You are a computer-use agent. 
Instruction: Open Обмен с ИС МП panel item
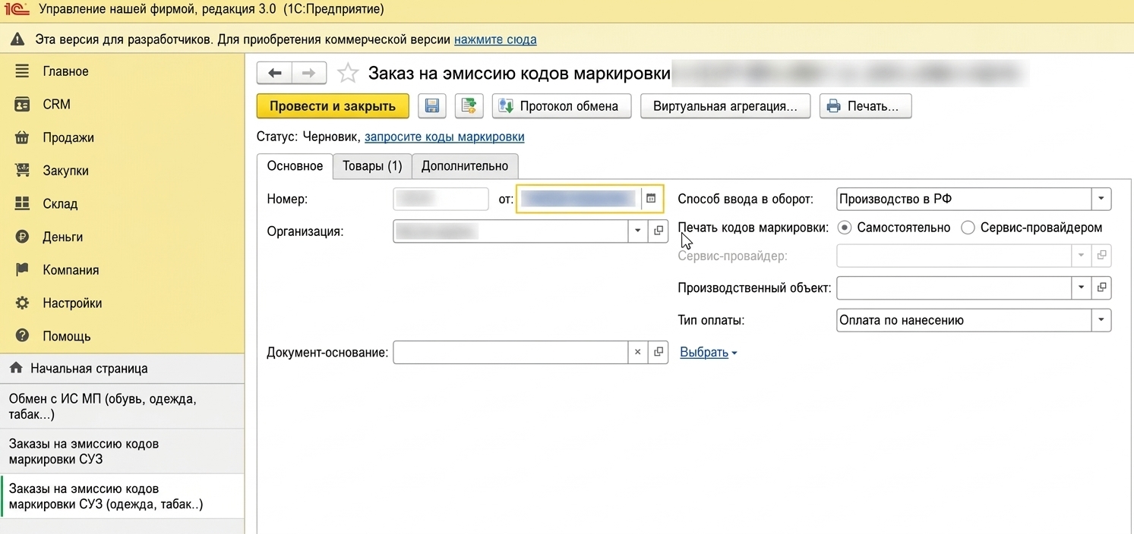coord(122,407)
